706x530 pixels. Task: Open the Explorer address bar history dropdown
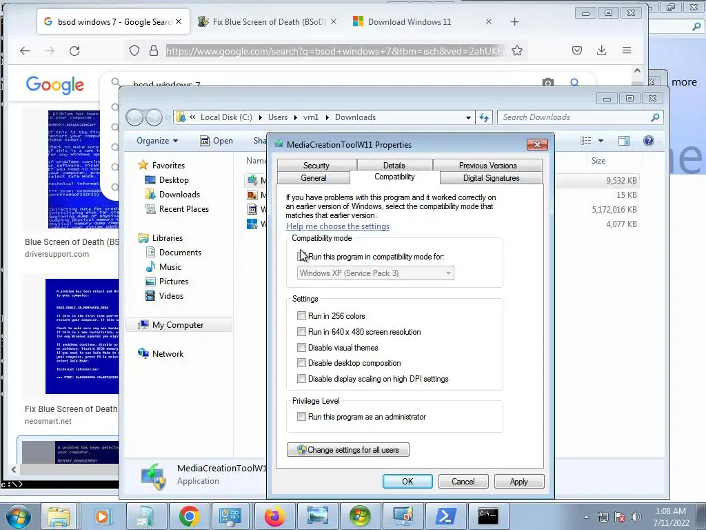click(468, 117)
